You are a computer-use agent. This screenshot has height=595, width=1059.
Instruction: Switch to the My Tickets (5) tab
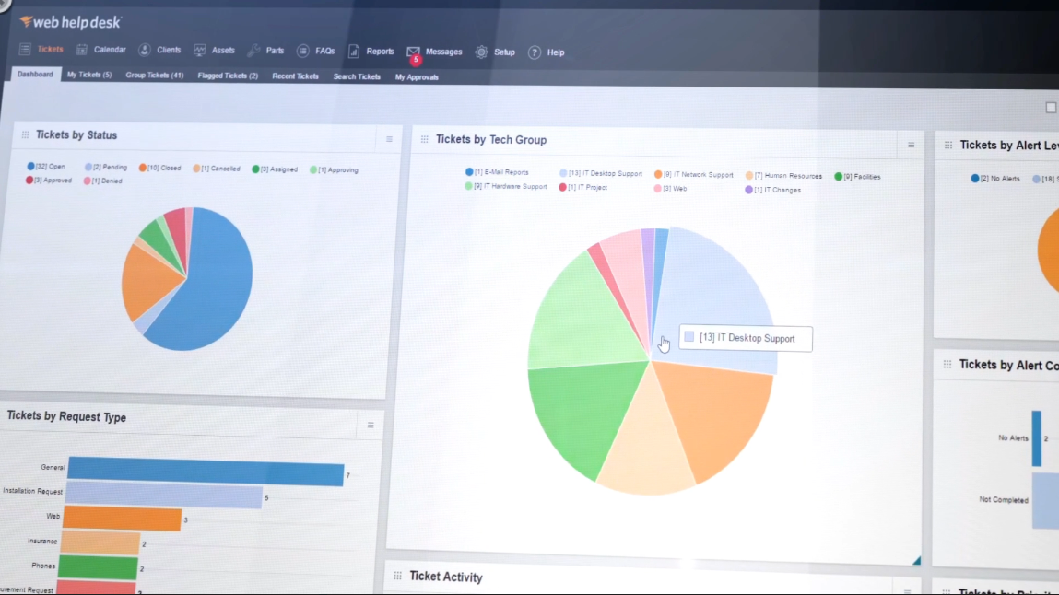click(89, 75)
